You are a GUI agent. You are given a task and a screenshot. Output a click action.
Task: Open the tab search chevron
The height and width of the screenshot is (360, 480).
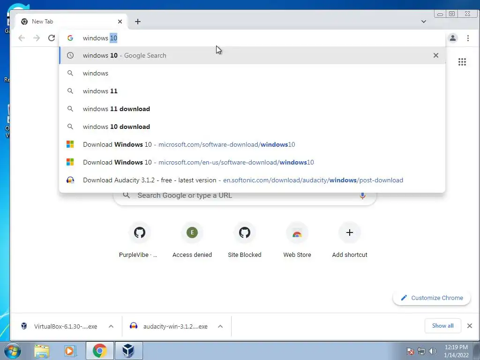tap(424, 22)
